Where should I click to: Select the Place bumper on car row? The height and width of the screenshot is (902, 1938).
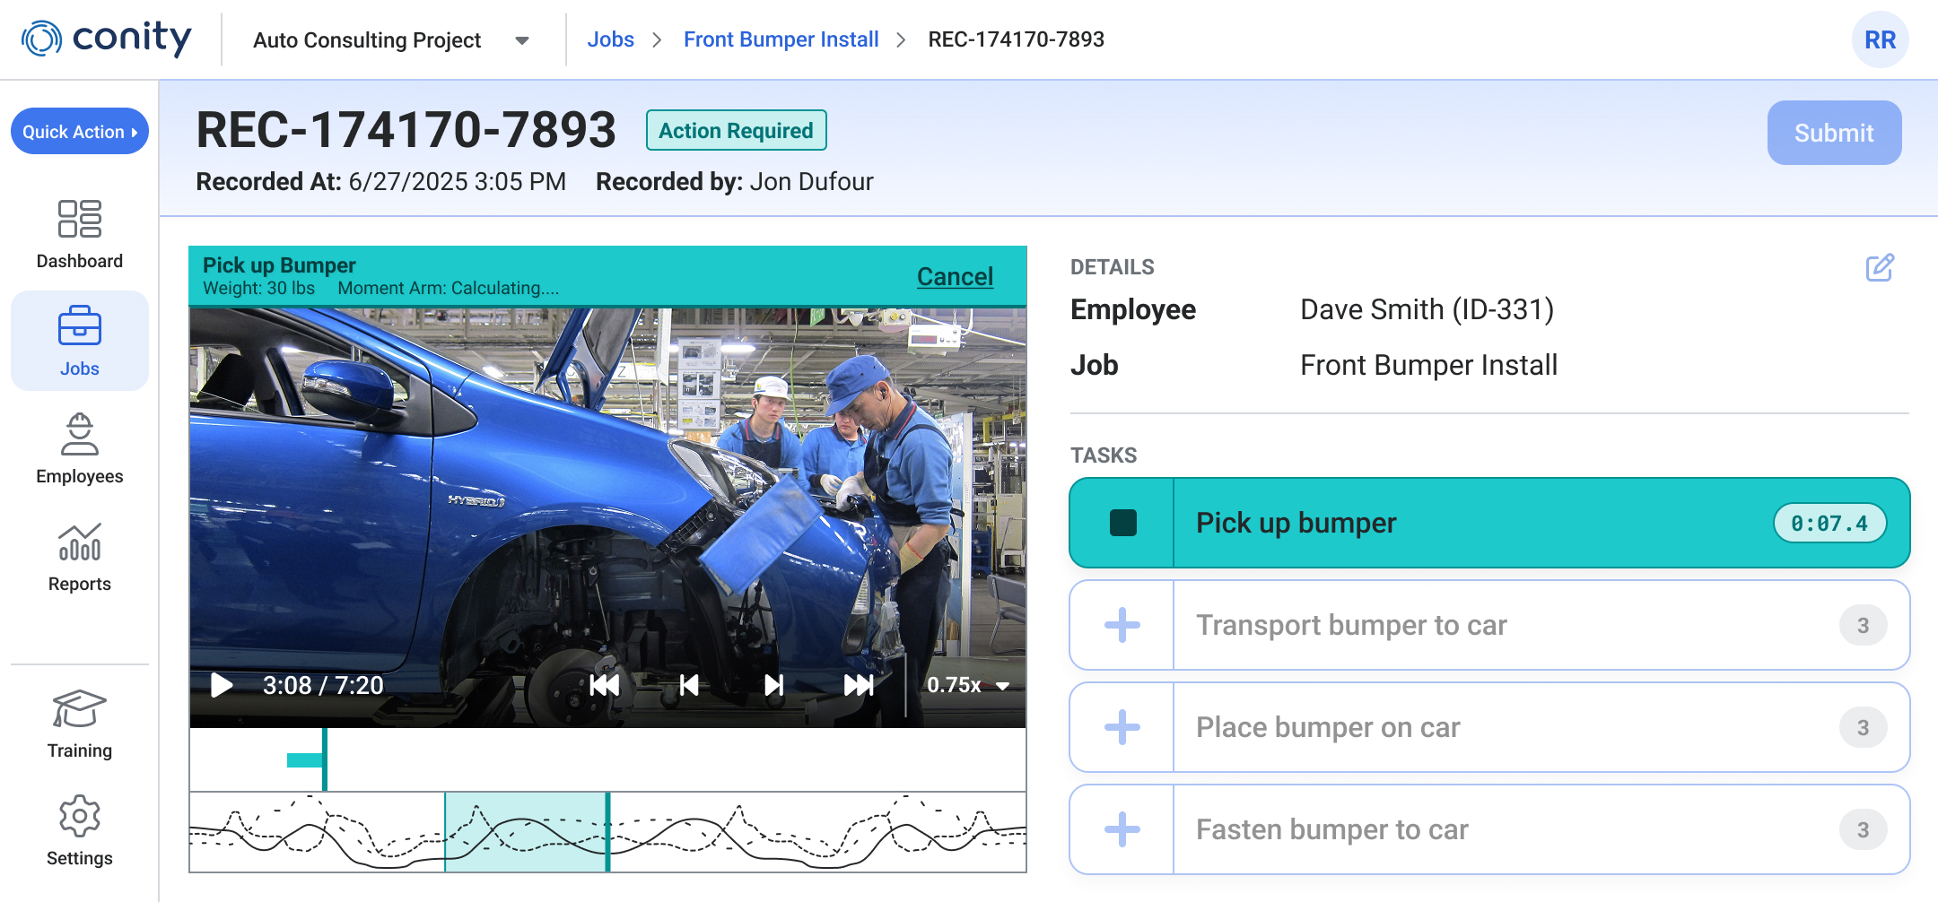[1489, 727]
